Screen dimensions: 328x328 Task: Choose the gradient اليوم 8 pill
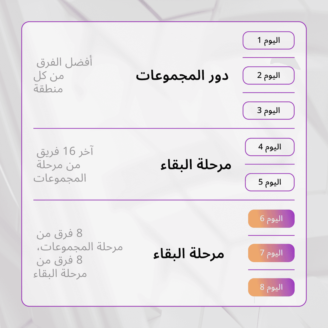pos(271,287)
